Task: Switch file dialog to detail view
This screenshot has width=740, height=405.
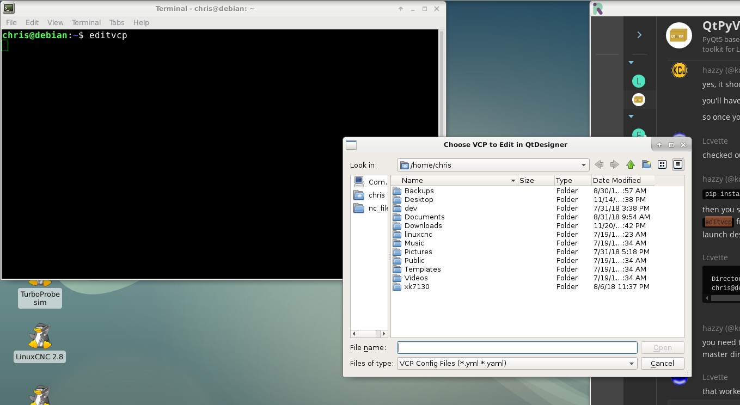Action: (x=678, y=165)
